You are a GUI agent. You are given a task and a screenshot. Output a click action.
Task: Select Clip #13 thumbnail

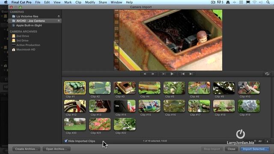tap(100, 106)
